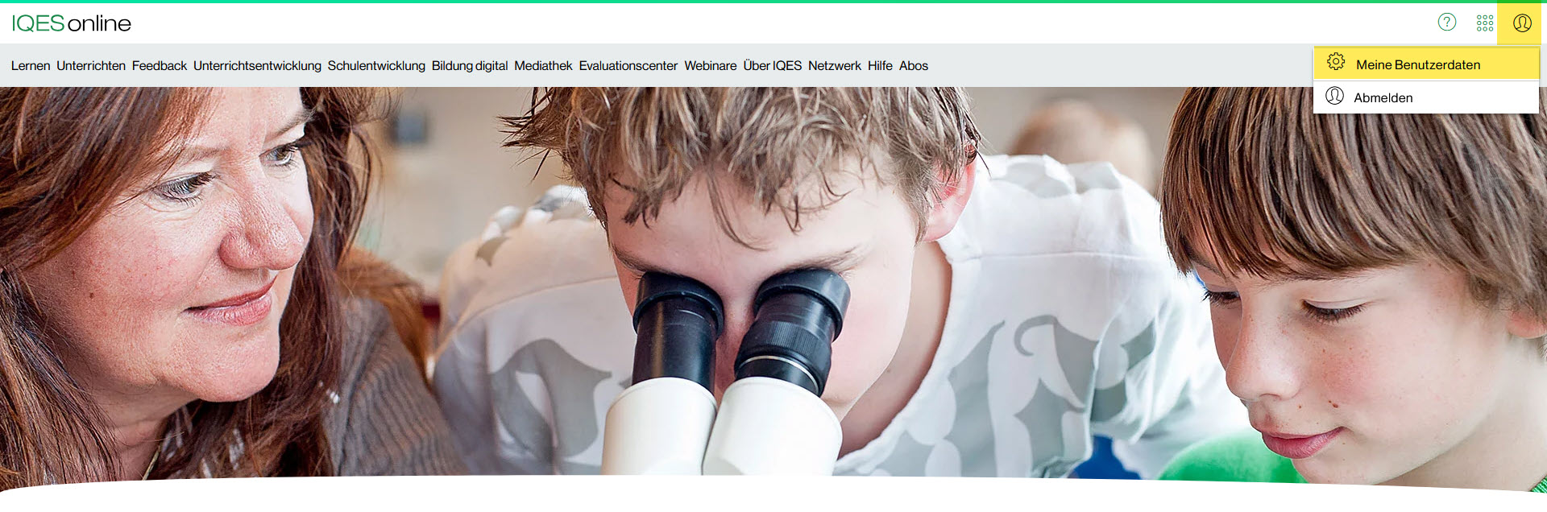Open the Lernen navigation item
The image size is (1547, 512).
pos(31,66)
